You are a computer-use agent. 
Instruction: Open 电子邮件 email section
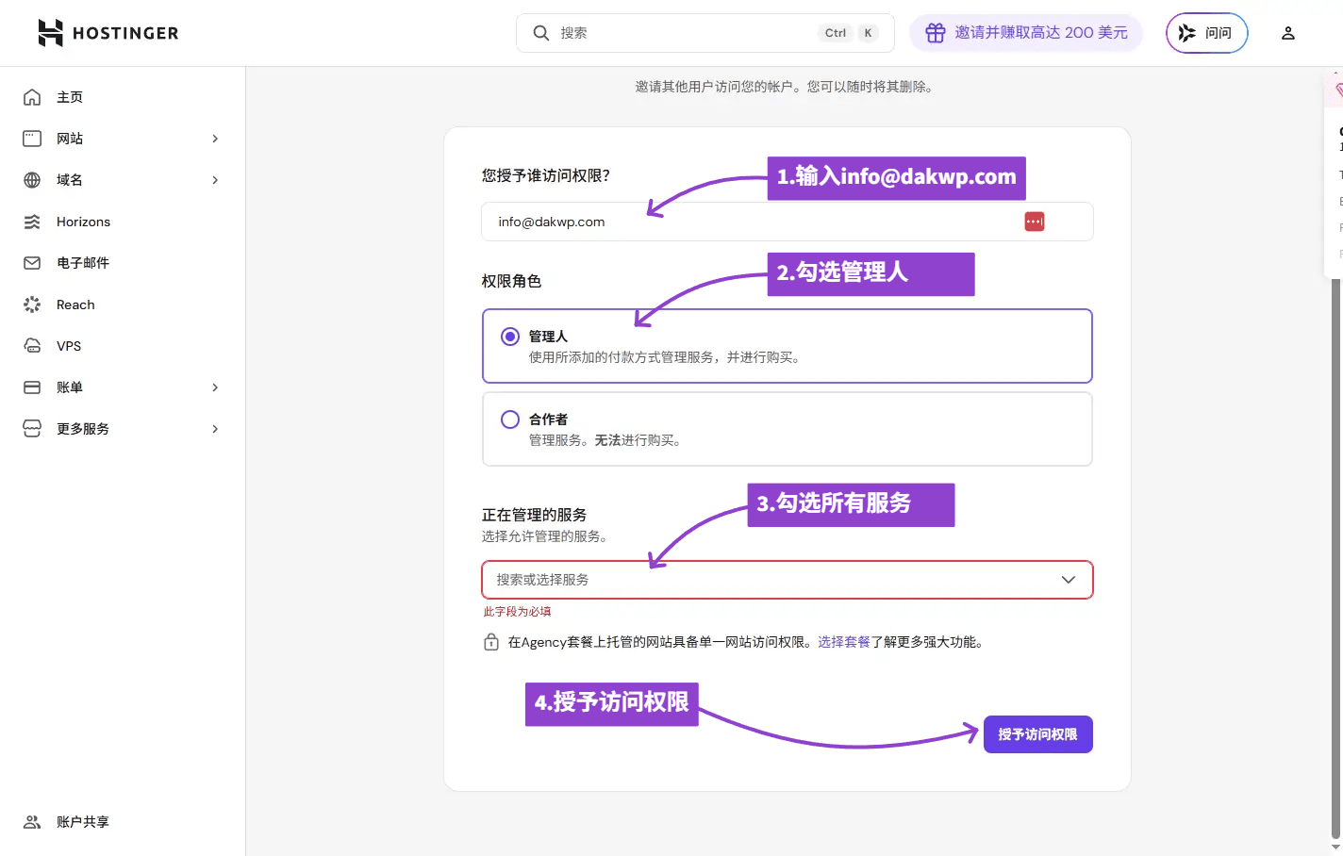click(x=83, y=263)
